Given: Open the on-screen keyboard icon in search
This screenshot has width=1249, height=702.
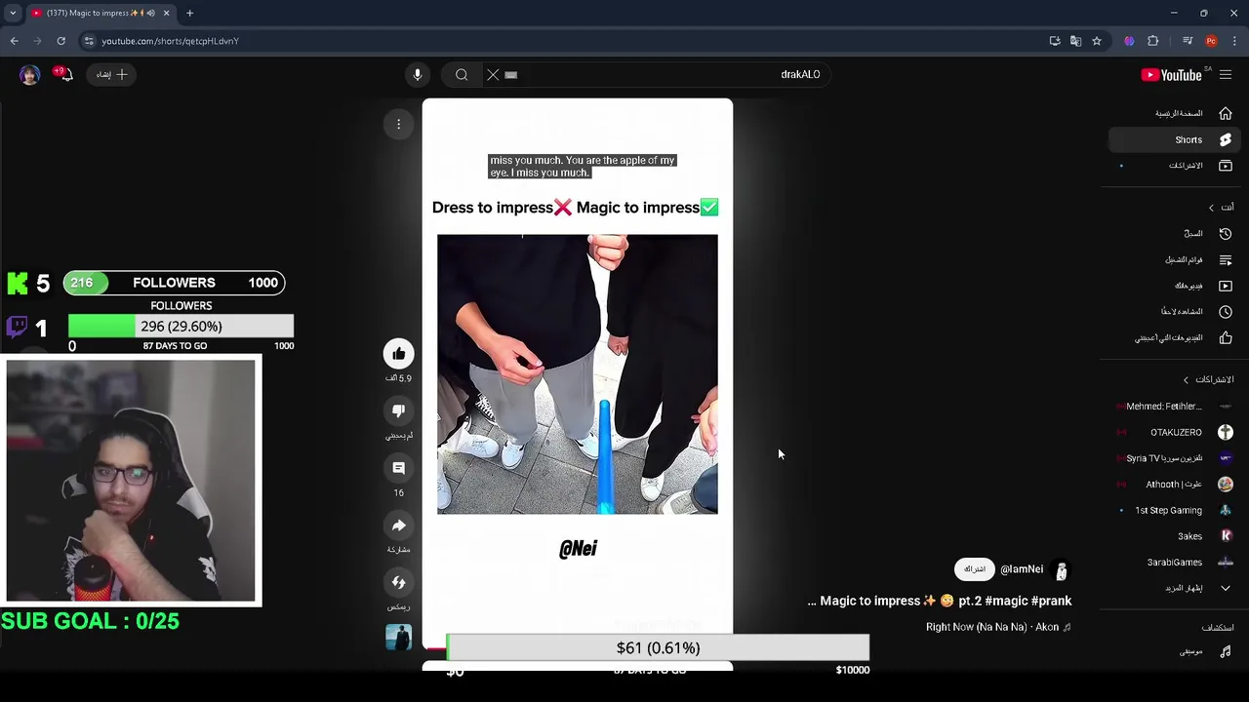Looking at the screenshot, I should (x=511, y=74).
